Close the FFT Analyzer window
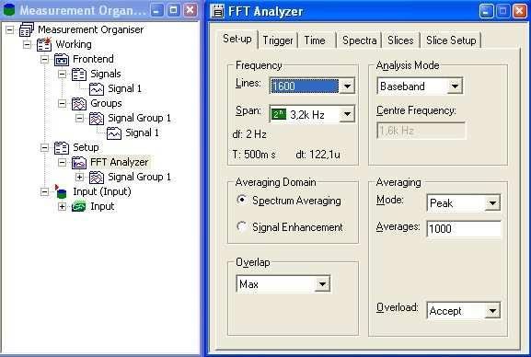 coord(519,11)
